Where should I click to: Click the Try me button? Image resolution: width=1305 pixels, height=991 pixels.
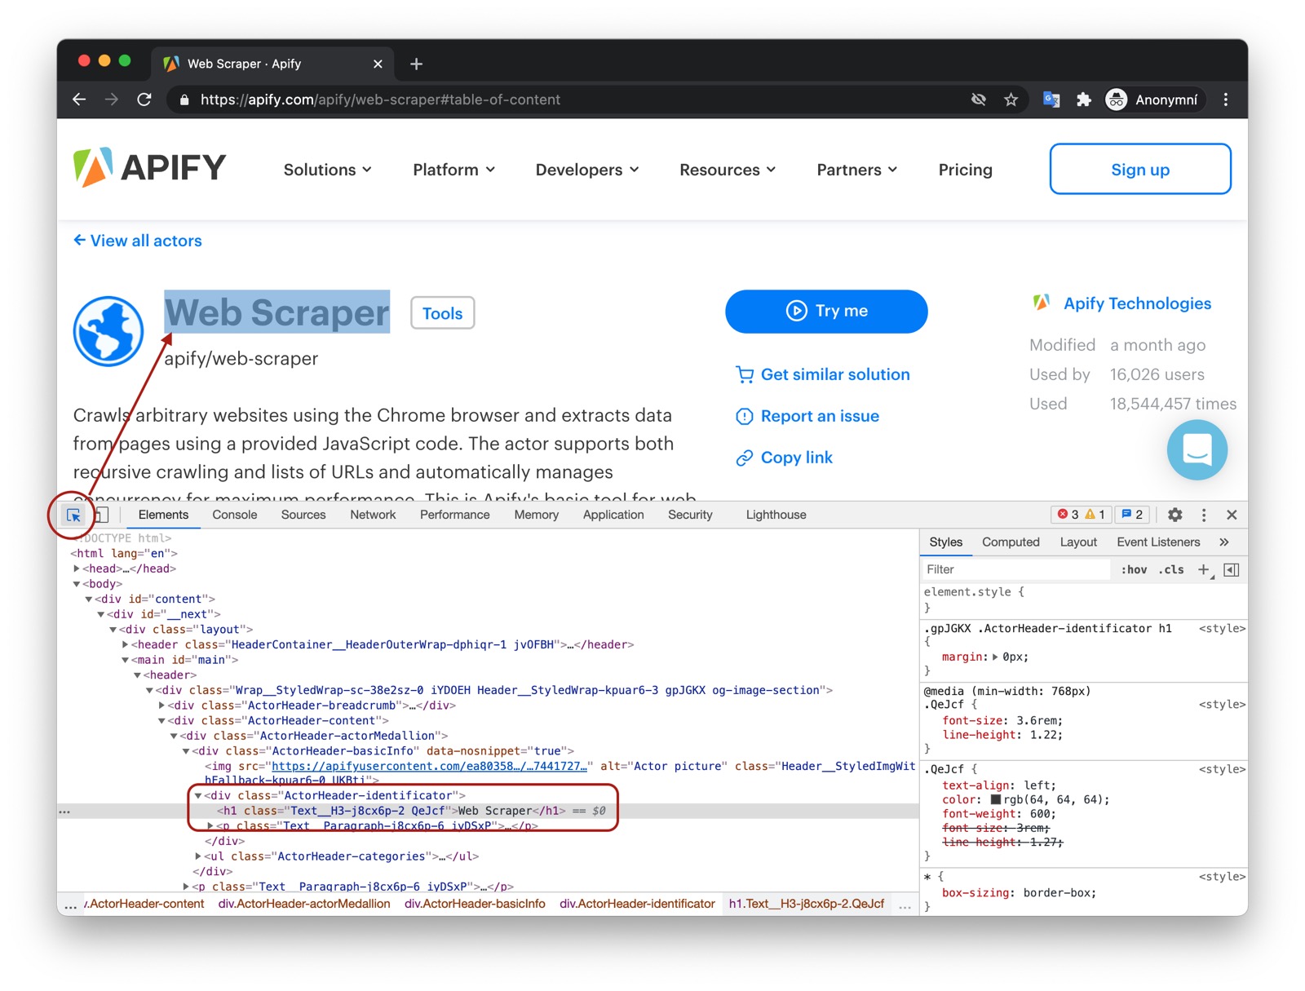825,311
